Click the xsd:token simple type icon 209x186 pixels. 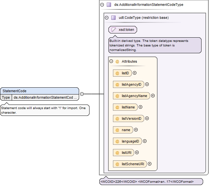pos(114,30)
